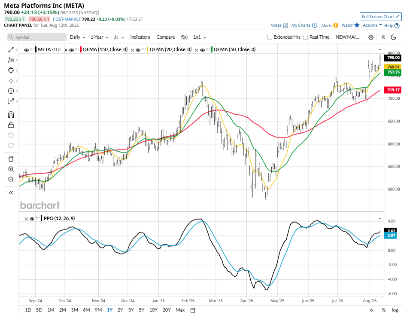
Task: Select the 10Y time range tab
Action: [x=153, y=310]
